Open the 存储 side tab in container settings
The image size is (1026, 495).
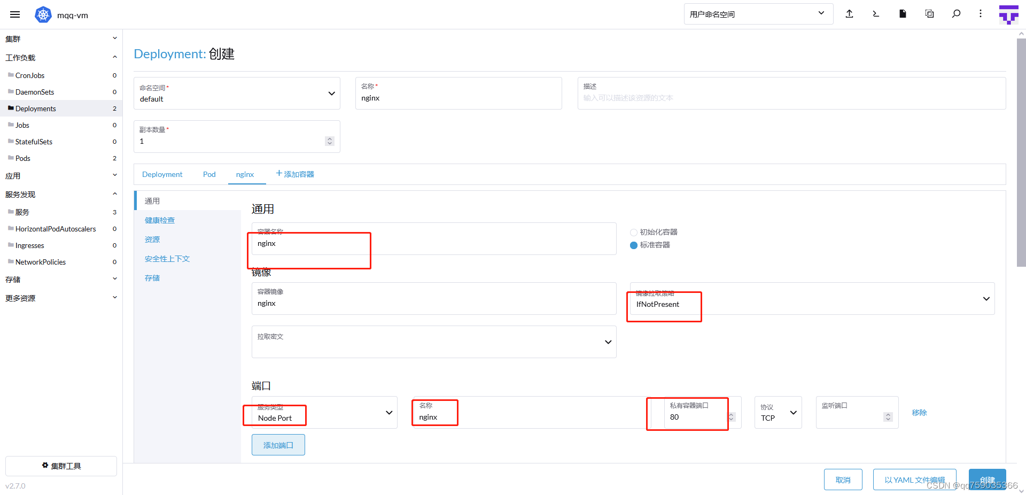pyautogui.click(x=188, y=277)
